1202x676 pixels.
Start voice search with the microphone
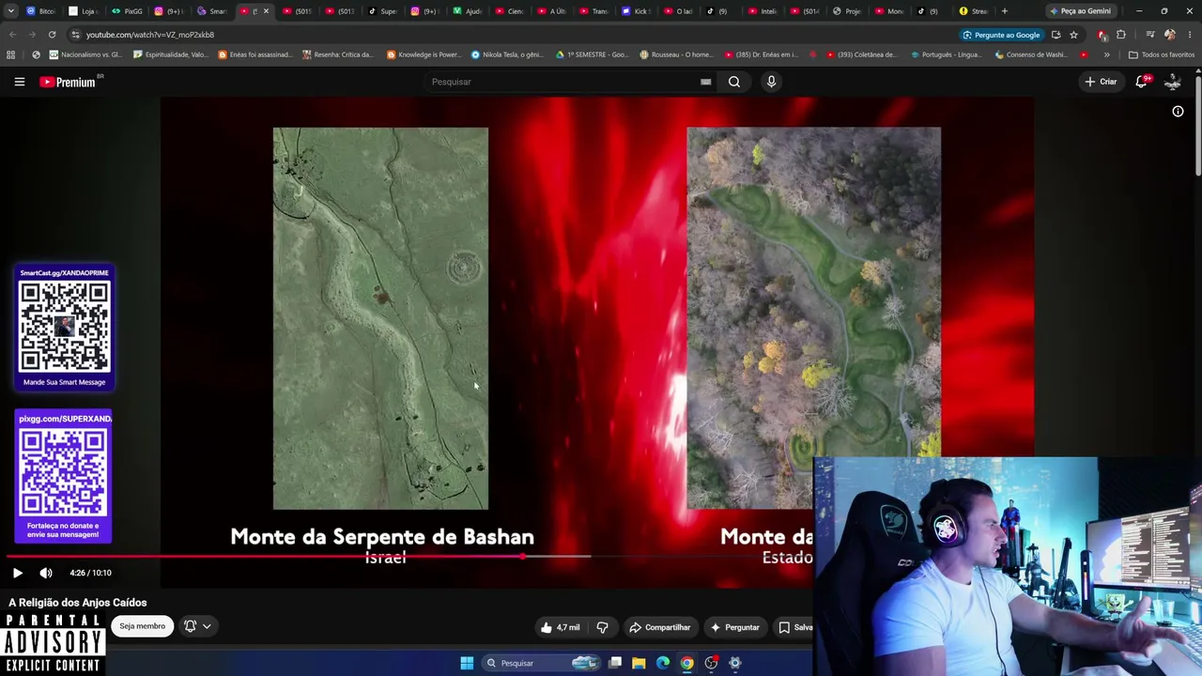[771, 82]
